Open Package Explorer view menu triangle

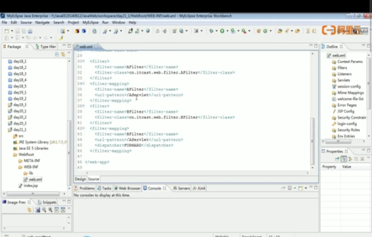(x=69, y=53)
